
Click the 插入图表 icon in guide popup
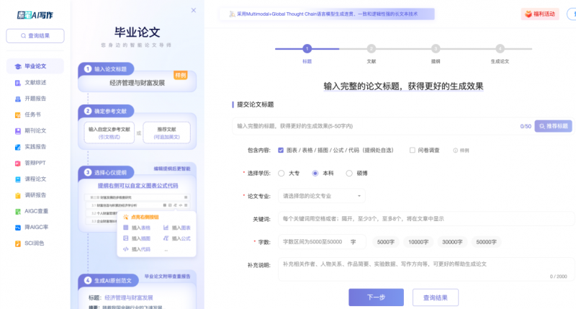(x=166, y=228)
